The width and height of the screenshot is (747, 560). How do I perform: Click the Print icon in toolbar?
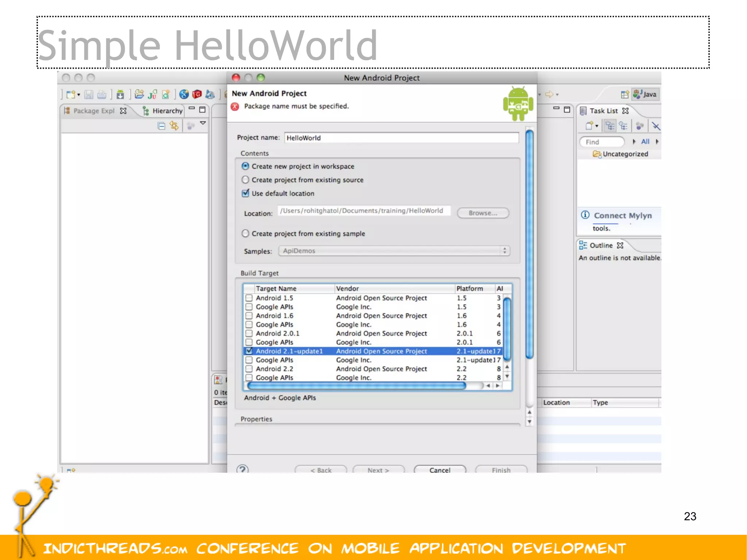[x=102, y=94]
